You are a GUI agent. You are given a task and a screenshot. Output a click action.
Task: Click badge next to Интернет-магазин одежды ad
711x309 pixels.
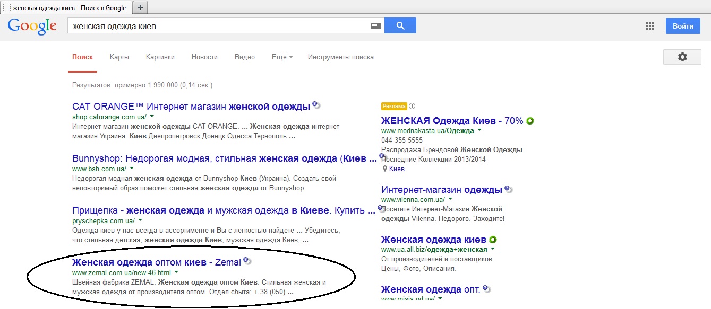[x=508, y=189]
